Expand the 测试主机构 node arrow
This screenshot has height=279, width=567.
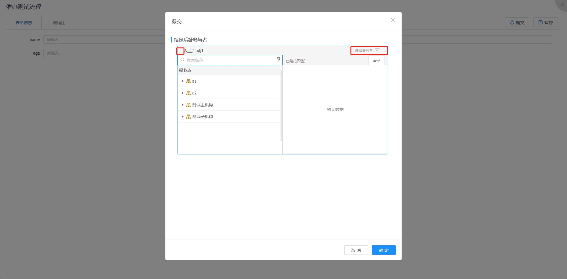(183, 105)
